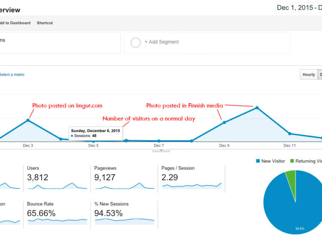This screenshot has width=322, height=241.
Task: Click the Dec 4 data point
Action: 61,139
